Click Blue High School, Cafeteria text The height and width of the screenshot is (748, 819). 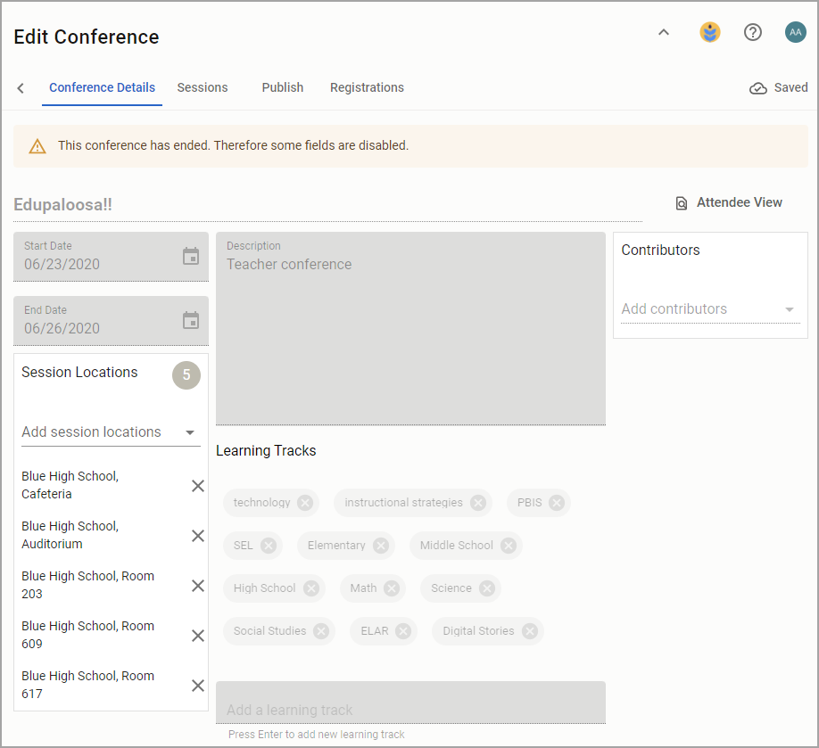pos(70,485)
